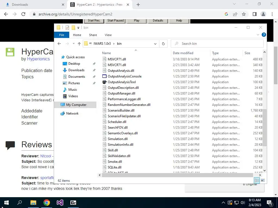
Task: Sort by Type column header
Action: [215, 53]
